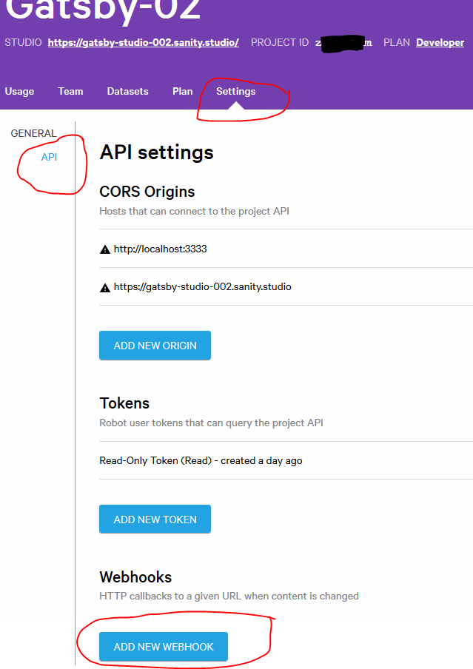Select API in the sidebar
Image resolution: width=473 pixels, height=669 pixels.
coord(49,157)
